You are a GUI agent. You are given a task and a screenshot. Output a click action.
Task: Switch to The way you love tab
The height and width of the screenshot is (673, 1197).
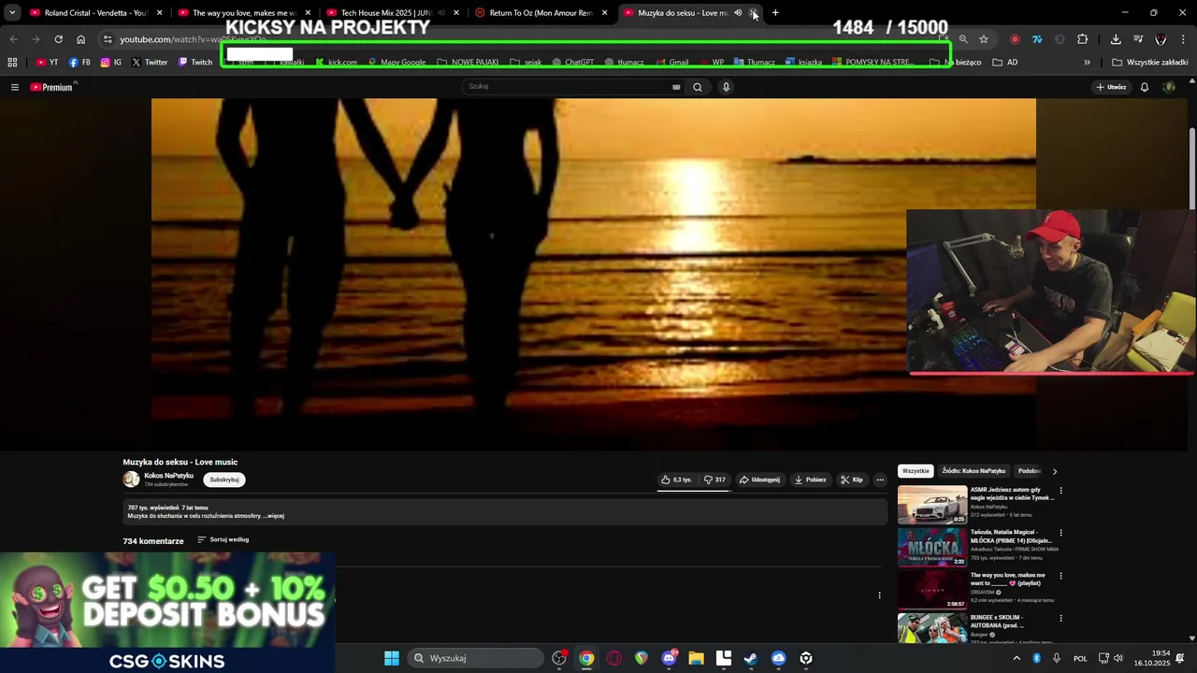[245, 13]
